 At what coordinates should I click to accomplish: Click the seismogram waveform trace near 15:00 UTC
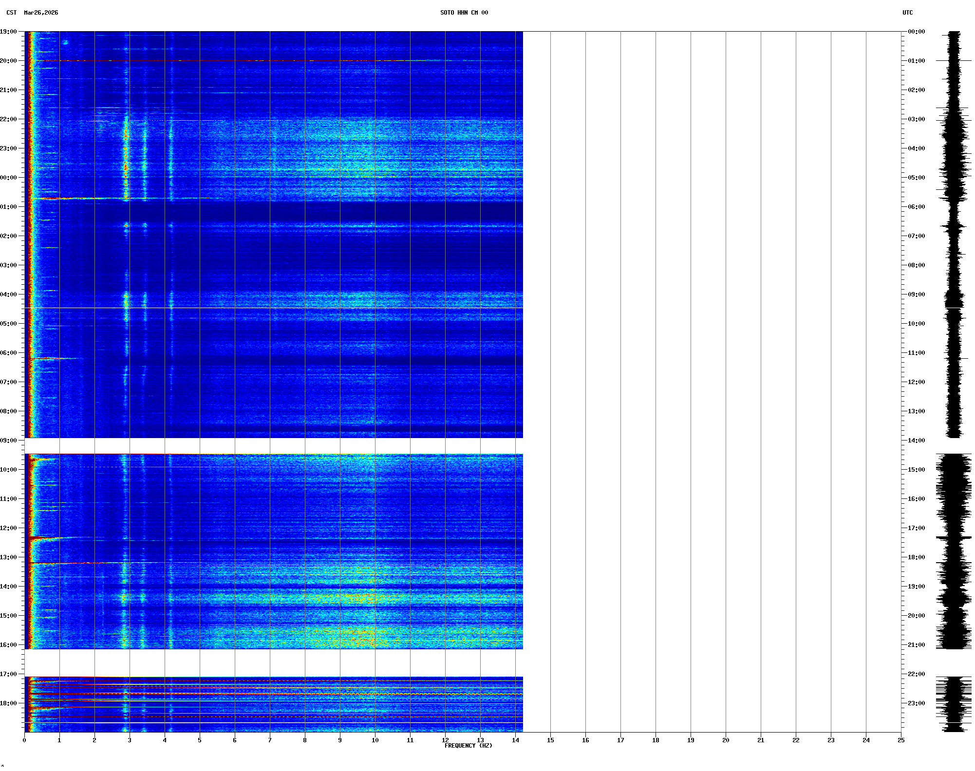click(953, 470)
